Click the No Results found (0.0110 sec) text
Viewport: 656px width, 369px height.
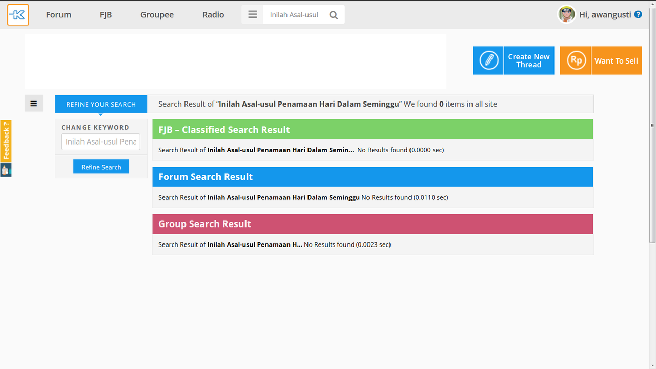(405, 197)
